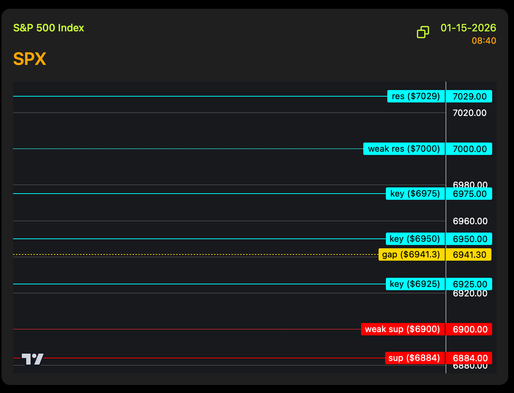This screenshot has width=514, height=393.
Task: Select the key ($6950) level label
Action: point(415,239)
